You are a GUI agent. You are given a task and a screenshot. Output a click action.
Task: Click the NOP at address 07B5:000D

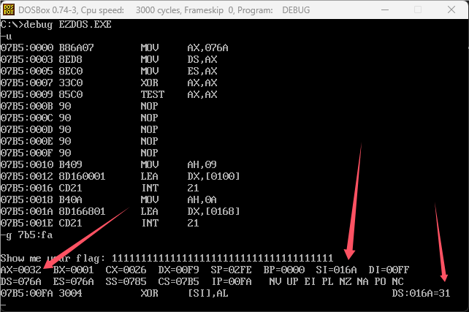[x=149, y=129]
